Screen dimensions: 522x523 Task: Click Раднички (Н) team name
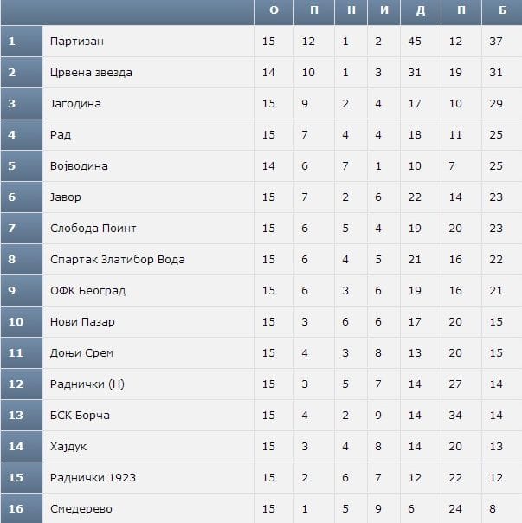pyautogui.click(x=87, y=384)
